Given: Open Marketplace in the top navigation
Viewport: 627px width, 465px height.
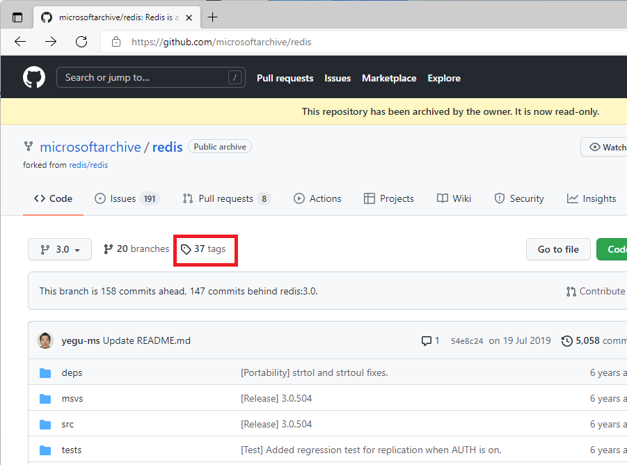Looking at the screenshot, I should (389, 79).
